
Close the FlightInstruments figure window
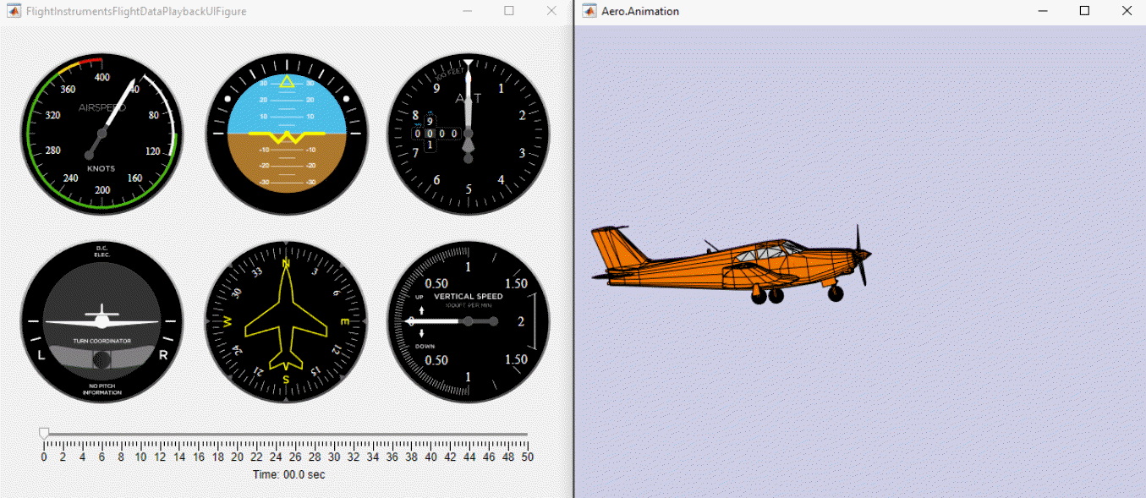(551, 11)
